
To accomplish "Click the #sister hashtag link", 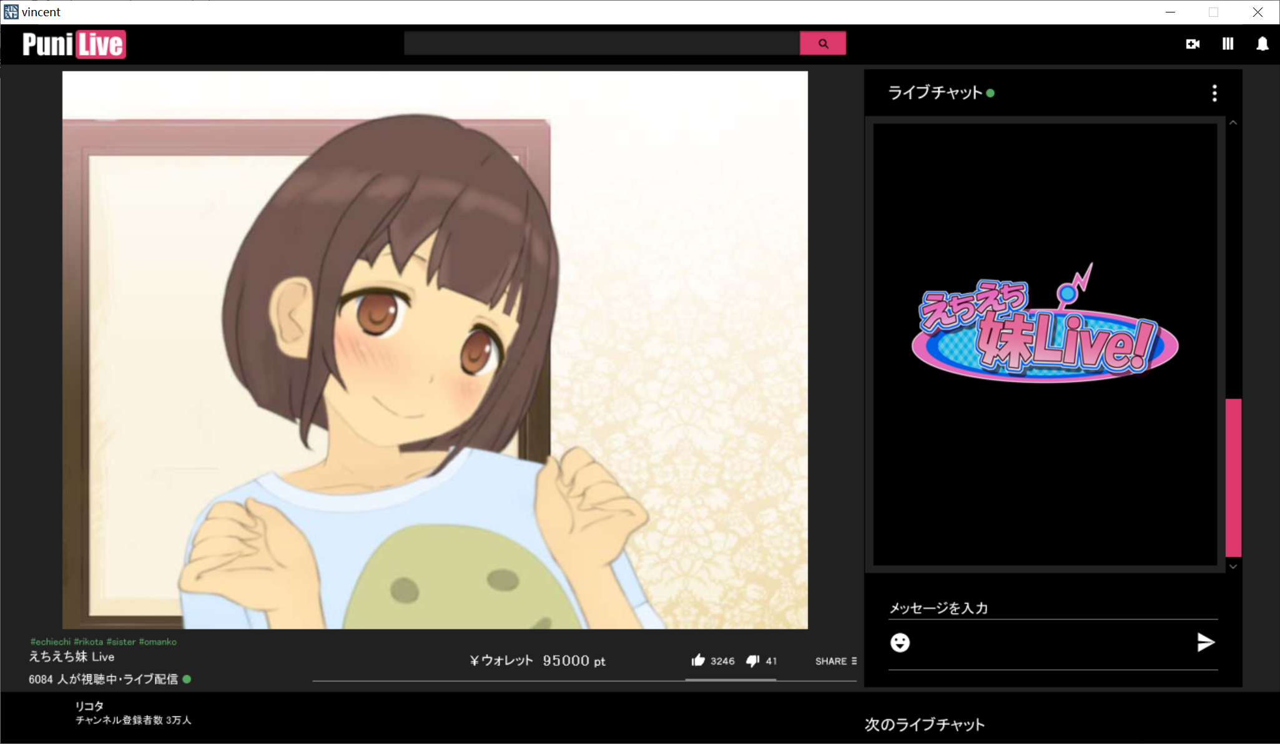I will 121,642.
